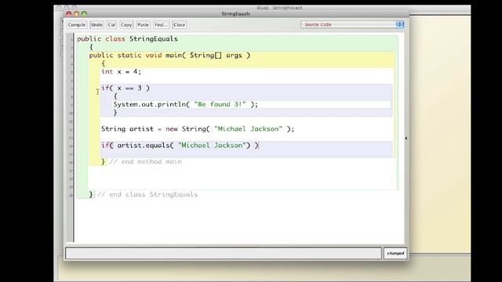
Task: Click the StringEquals window title
Action: [236, 14]
